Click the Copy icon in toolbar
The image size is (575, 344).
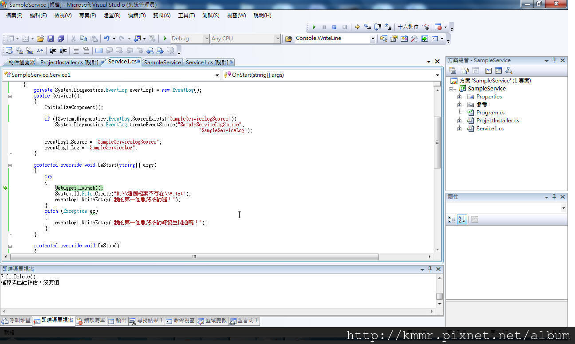coord(83,39)
